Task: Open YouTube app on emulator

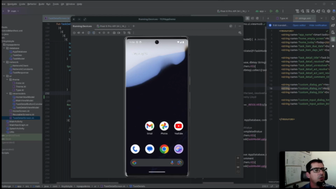Action: click(178, 126)
